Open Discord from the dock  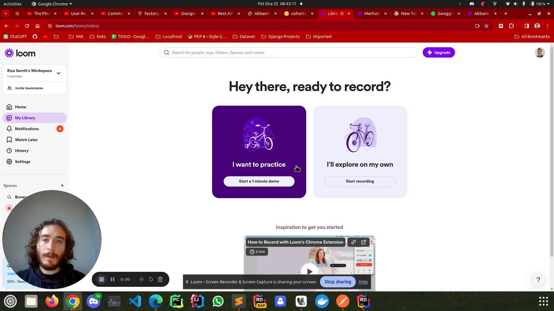pyautogui.click(x=93, y=301)
